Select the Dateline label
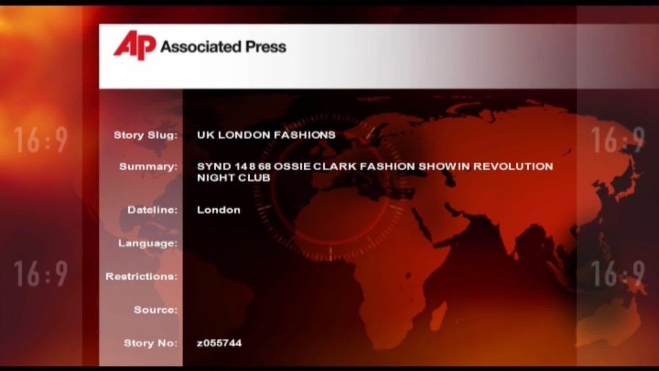The image size is (659, 371). (152, 210)
